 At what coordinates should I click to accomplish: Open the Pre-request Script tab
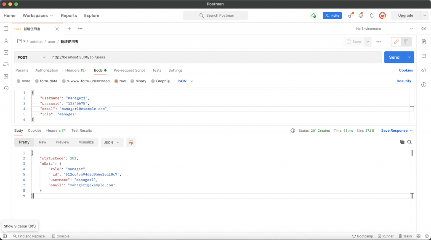point(129,70)
